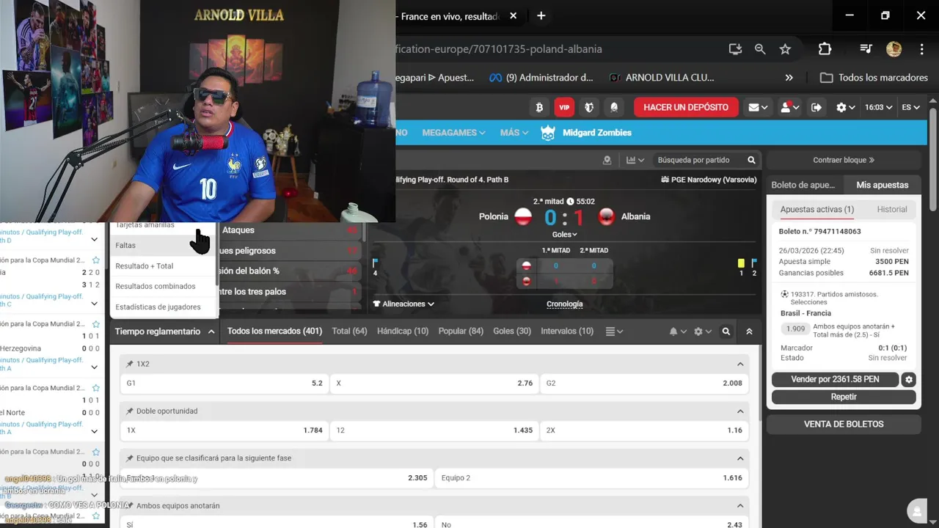Viewport: 939px width, 528px height.
Task: Pin the 1X2 market
Action: click(x=130, y=364)
